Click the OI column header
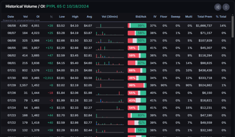Viewport: 235px width, 137px height. [38, 17]
